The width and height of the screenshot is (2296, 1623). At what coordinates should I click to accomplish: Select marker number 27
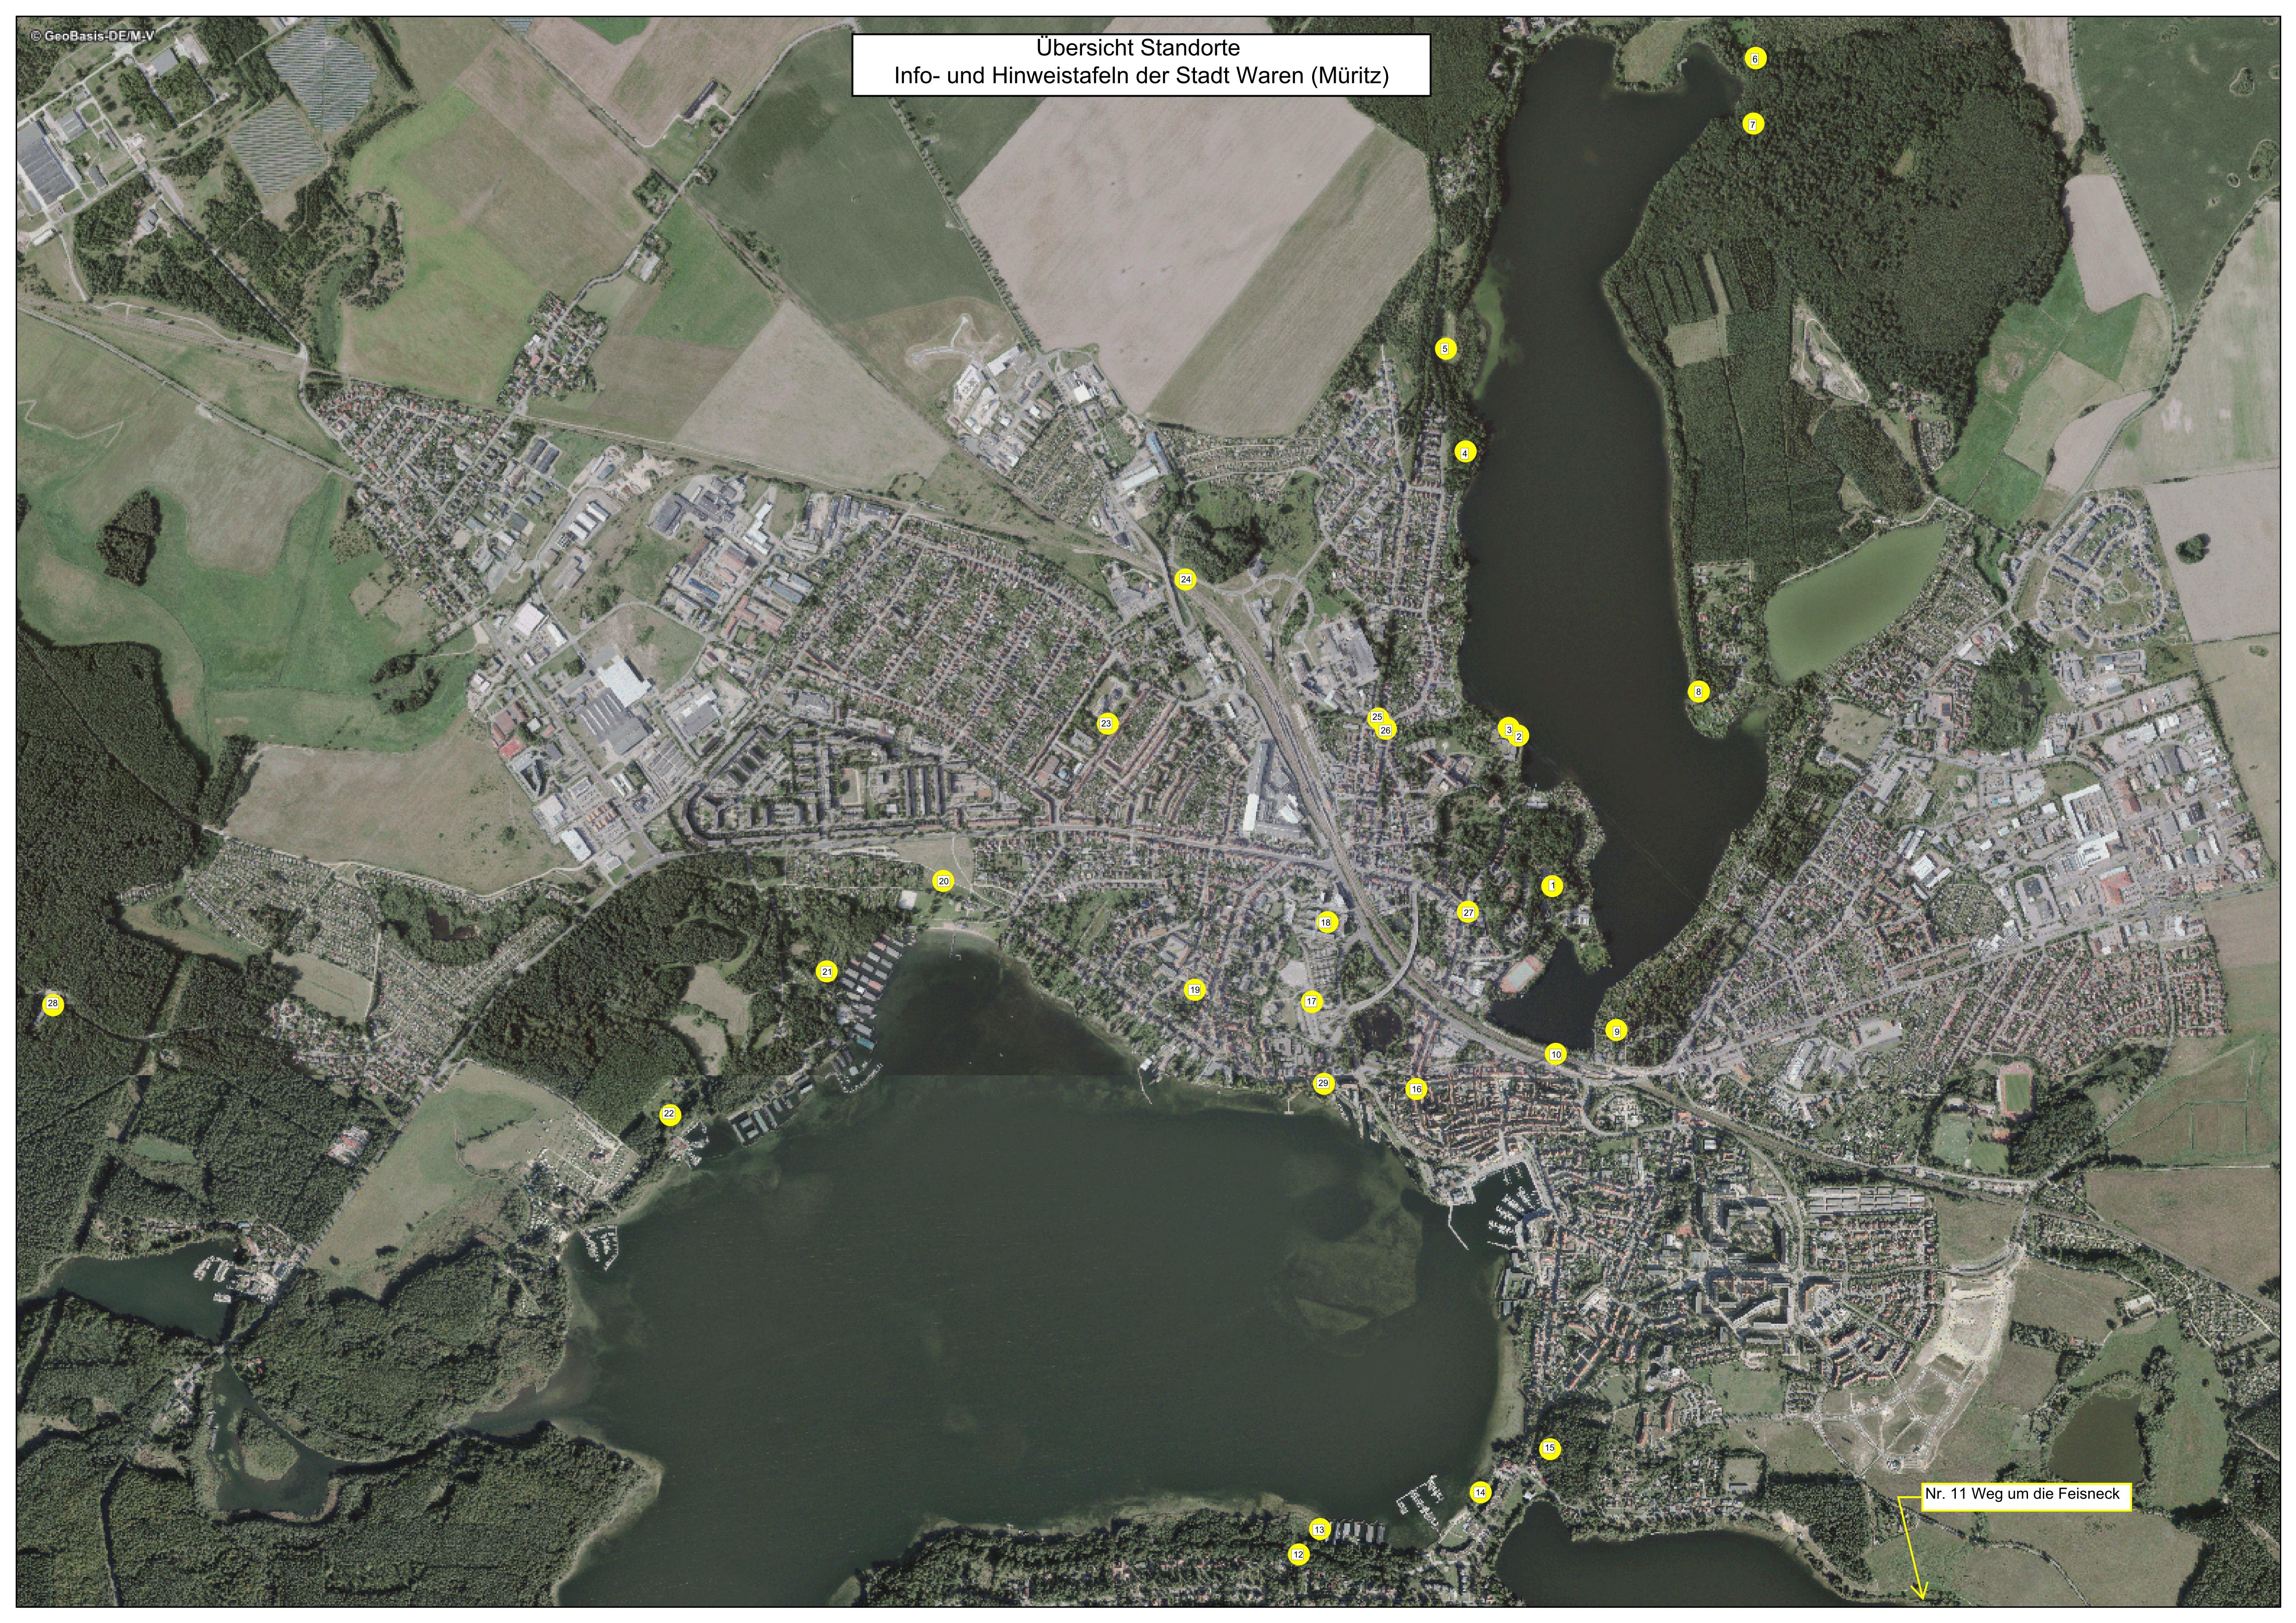1467,912
